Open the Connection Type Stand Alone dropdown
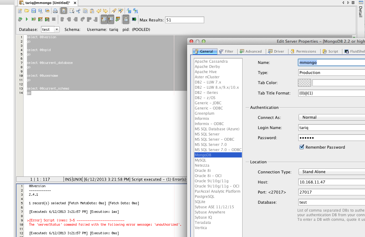Screen dimensions: 365x237 (x=332, y=172)
